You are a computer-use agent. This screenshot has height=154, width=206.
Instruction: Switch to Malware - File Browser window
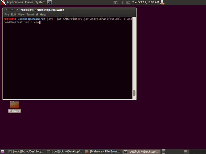(103, 151)
